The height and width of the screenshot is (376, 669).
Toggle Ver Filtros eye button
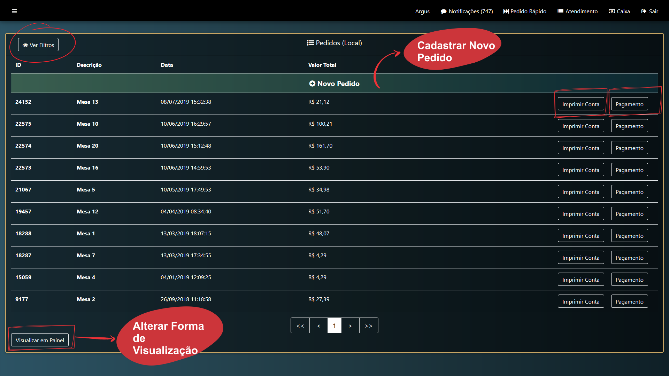coord(38,45)
